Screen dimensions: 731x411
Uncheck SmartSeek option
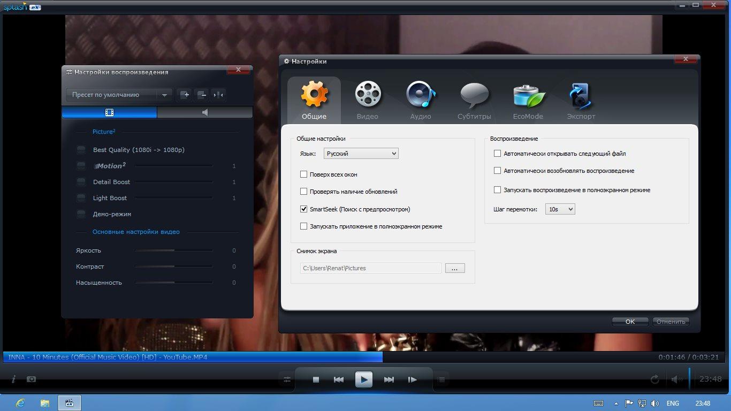[x=304, y=209]
